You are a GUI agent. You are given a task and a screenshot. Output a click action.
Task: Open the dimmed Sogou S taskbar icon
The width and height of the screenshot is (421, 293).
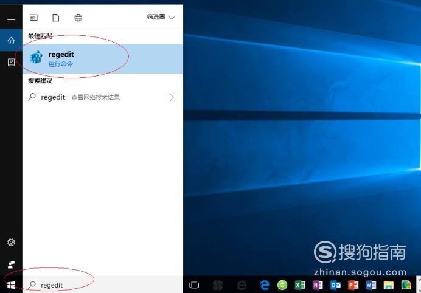click(218, 285)
